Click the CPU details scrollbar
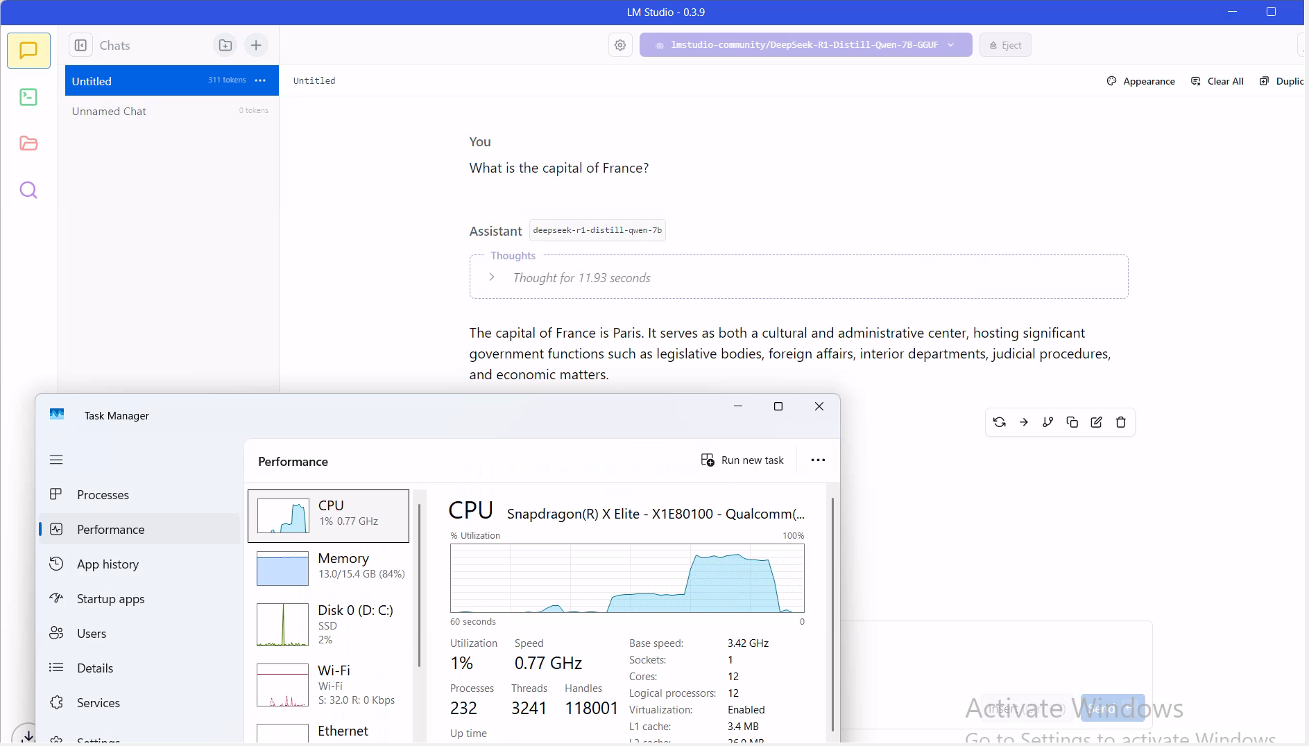The image size is (1309, 746). (832, 614)
